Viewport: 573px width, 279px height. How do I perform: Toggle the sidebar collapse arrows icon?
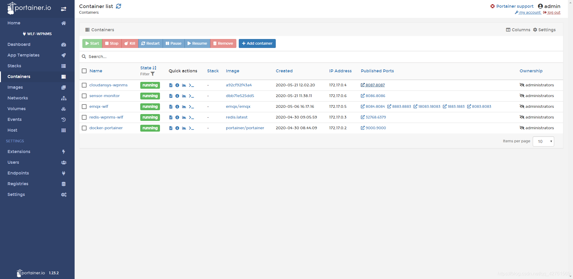[64, 9]
